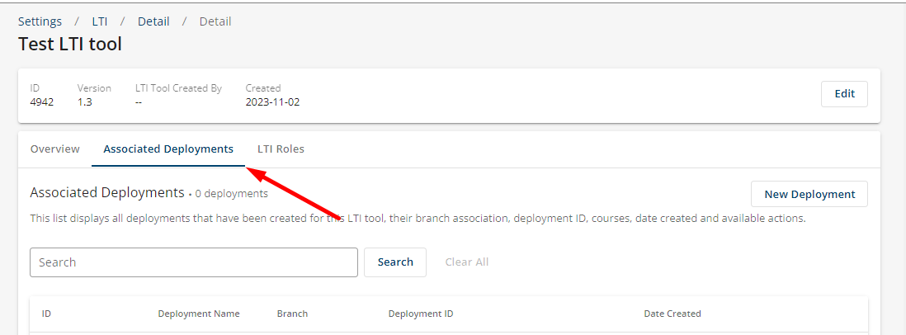Go to the LTI breadcrumb link
Image resolution: width=906 pixels, height=335 pixels.
99,21
